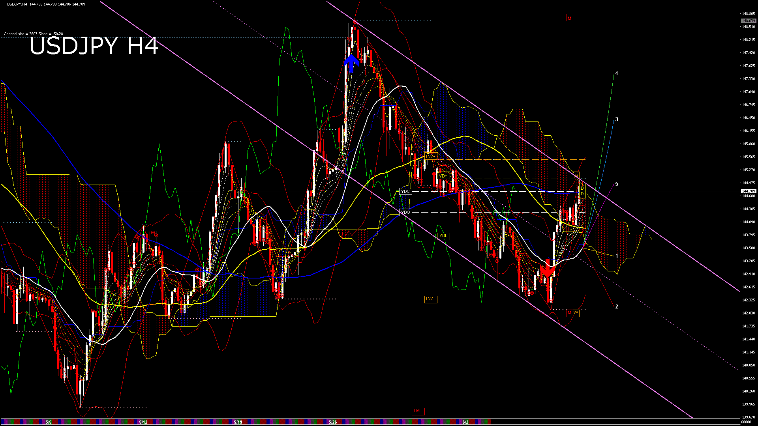Click the current price tag 144.789
Viewport: 758px width, 426px height.
(x=748, y=191)
